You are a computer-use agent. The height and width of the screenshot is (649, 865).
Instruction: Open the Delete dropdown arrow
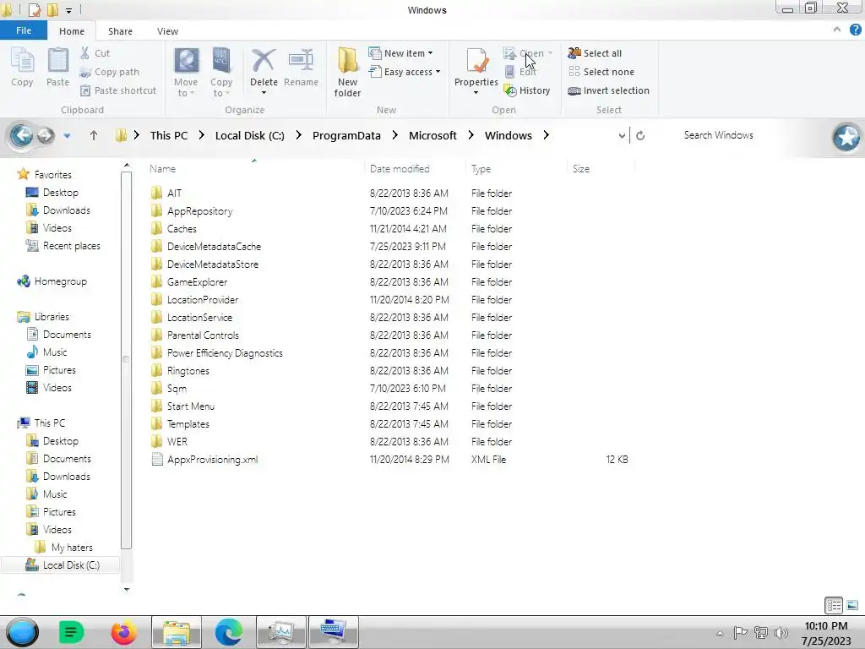point(264,93)
